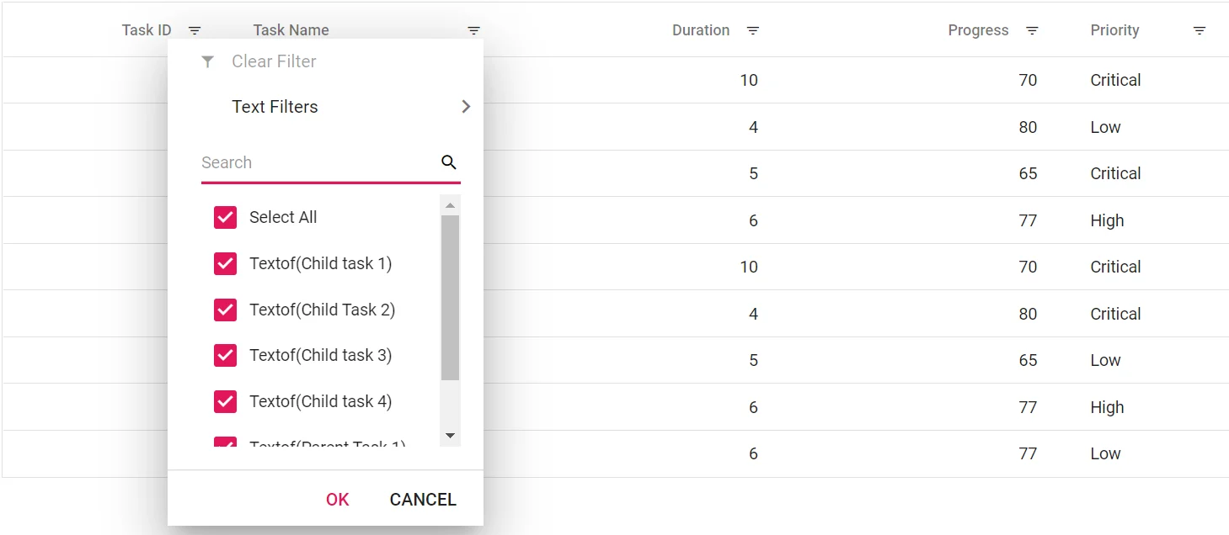This screenshot has height=535, width=1229.
Task: Click the Task Name column filter icon
Action: (473, 30)
